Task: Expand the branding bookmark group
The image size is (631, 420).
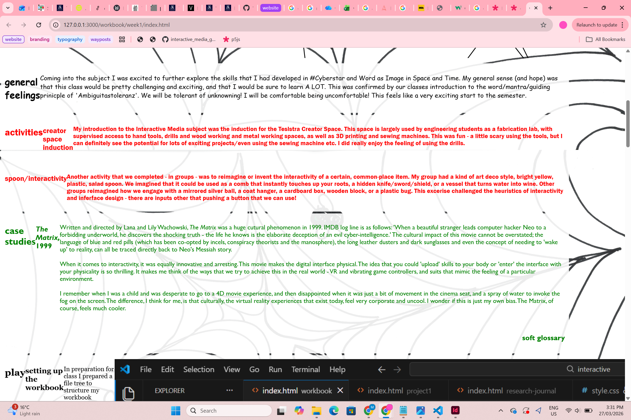Action: [40, 39]
